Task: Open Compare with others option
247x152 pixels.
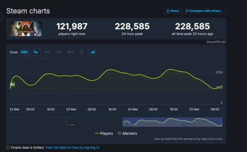Action: 204,11
